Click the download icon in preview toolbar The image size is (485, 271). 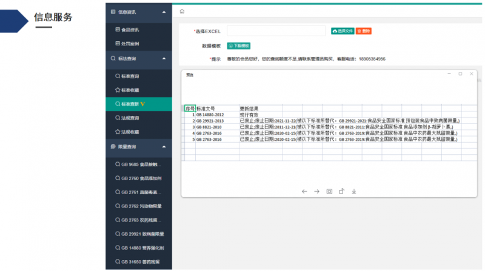tap(354, 191)
